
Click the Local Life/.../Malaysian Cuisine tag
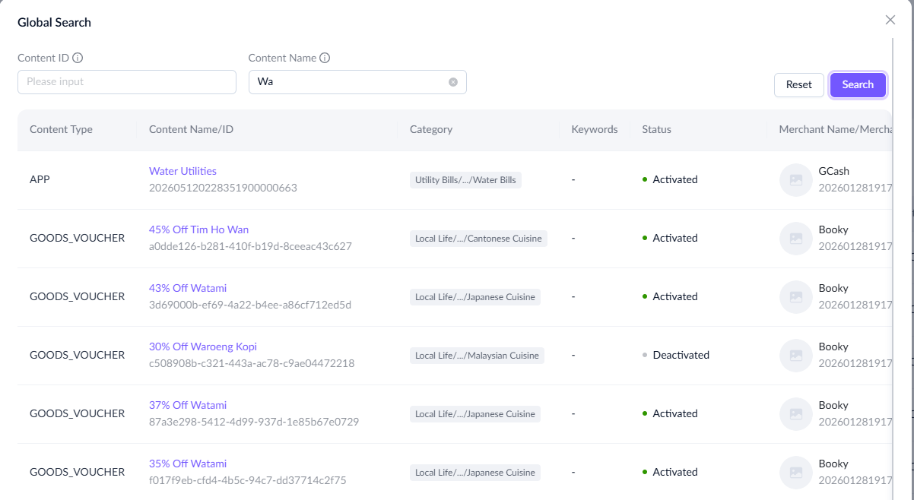[x=477, y=356]
